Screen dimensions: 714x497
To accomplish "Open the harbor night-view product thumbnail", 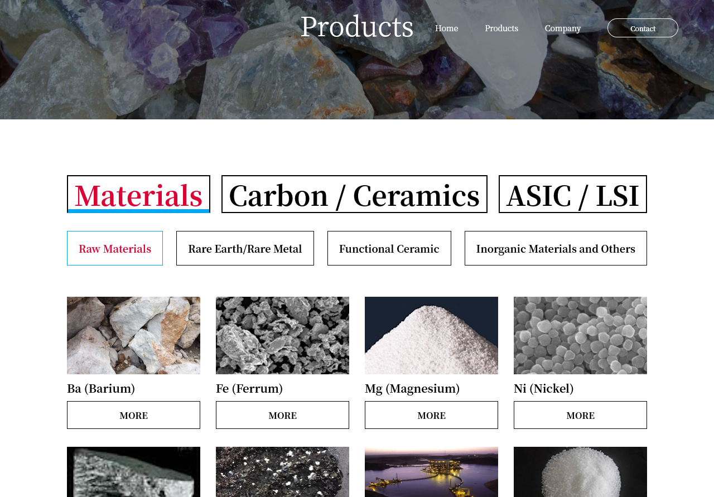I will click(x=431, y=472).
